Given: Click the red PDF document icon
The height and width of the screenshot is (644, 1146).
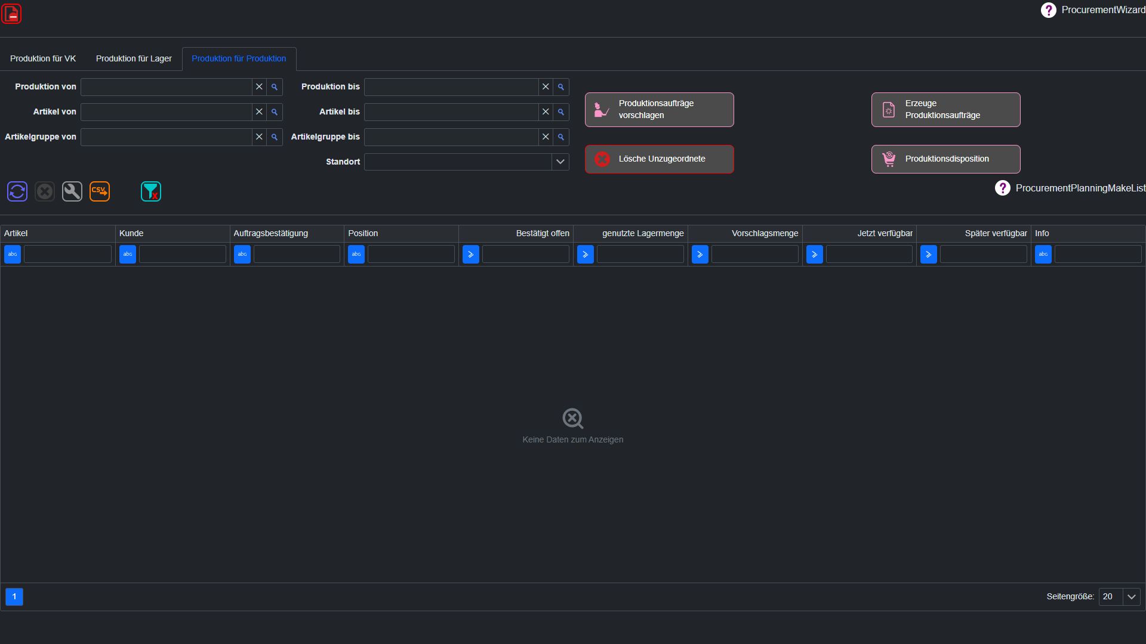Looking at the screenshot, I should point(12,14).
